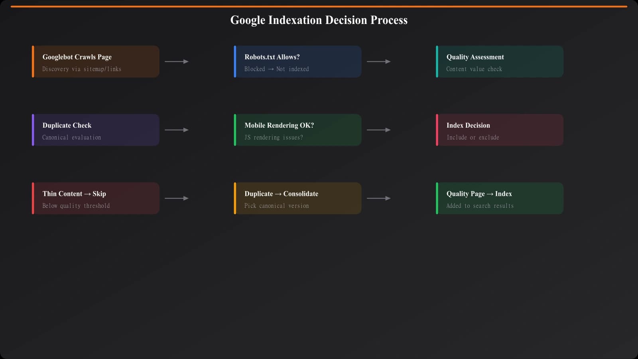Screen dimensions: 638x359
Task: Expand the Index Decision card
Action: [499, 130]
